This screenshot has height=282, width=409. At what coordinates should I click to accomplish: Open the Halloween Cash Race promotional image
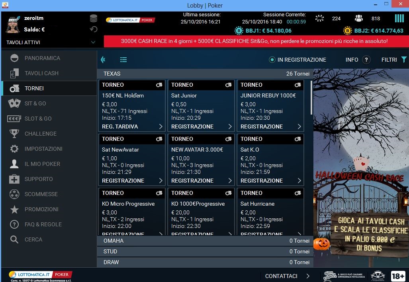(361, 168)
